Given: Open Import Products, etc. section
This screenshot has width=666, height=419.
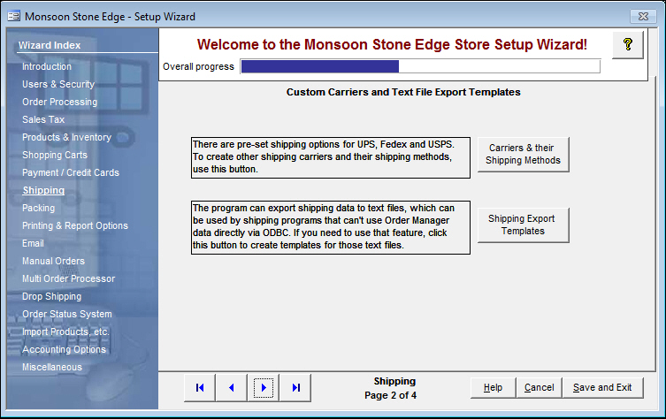Looking at the screenshot, I should [x=65, y=332].
